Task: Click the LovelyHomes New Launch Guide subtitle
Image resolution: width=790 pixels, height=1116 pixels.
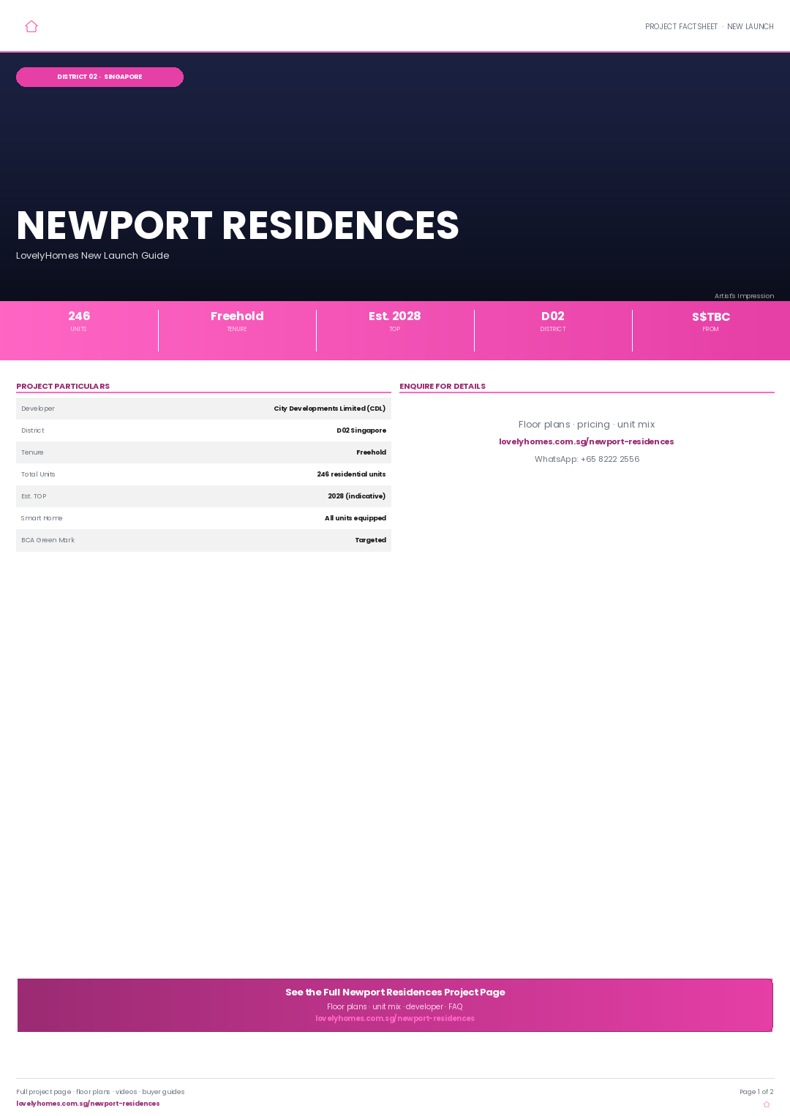Action: (92, 256)
